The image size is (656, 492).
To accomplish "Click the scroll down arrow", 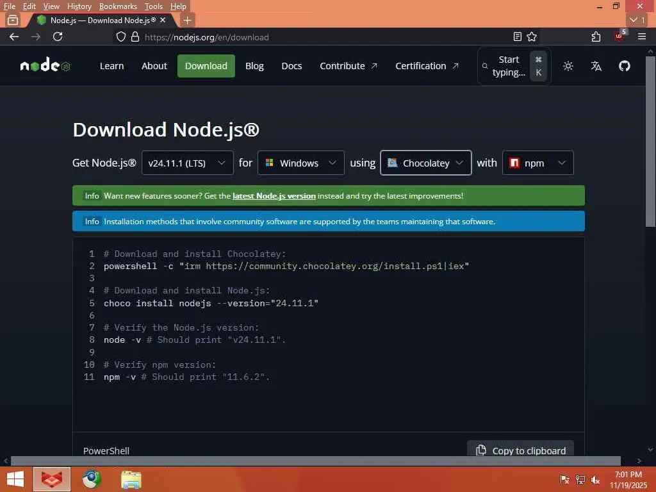I will 650,450.
